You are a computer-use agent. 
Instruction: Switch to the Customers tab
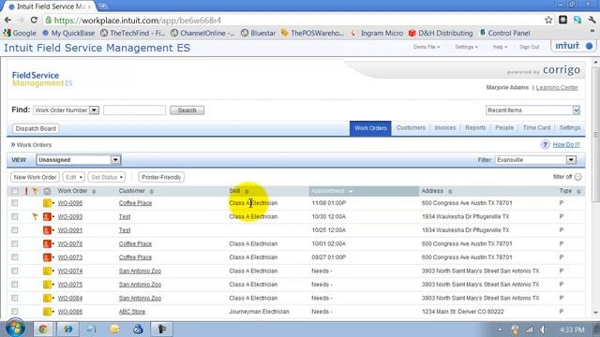click(411, 128)
